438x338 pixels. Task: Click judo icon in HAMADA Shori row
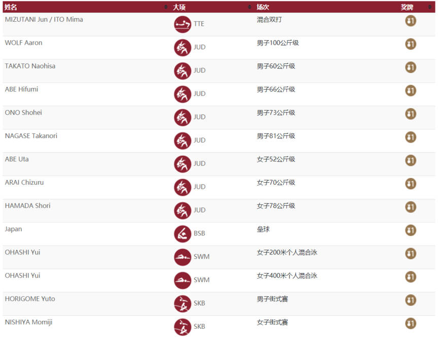pos(182,211)
